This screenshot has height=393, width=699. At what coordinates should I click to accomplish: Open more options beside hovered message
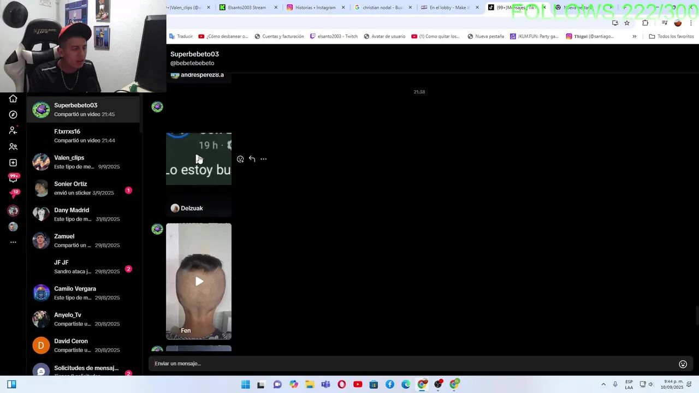tap(263, 159)
